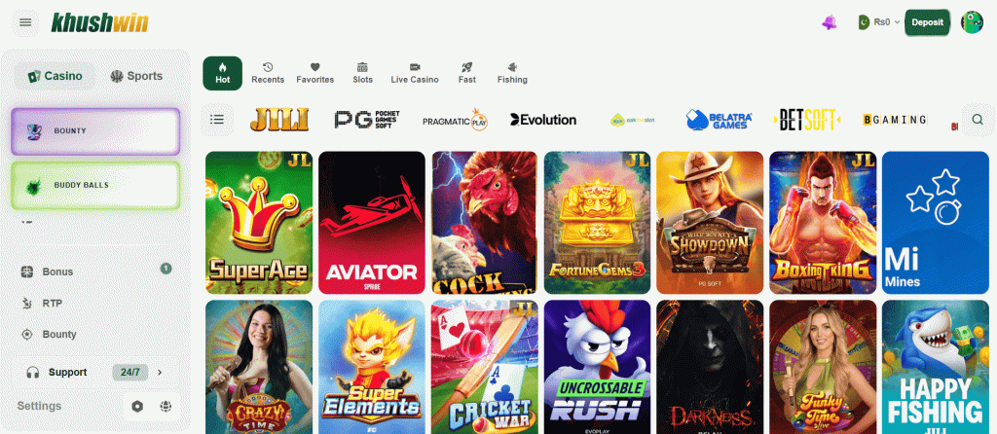This screenshot has height=434, width=997.
Task: Open the green monster profile avatar
Action: pos(972,22)
